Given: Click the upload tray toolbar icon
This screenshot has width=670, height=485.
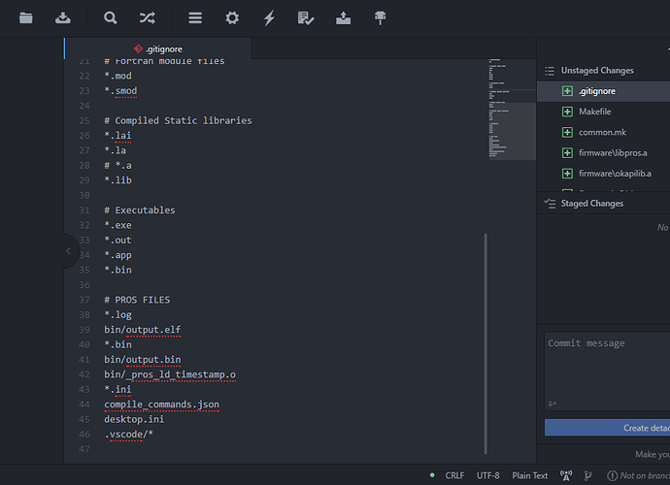Looking at the screenshot, I should tap(343, 17).
